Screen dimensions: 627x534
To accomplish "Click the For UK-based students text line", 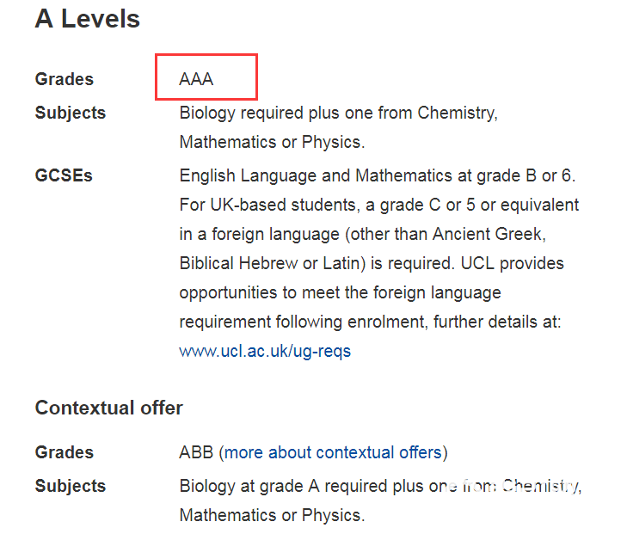I will [379, 205].
